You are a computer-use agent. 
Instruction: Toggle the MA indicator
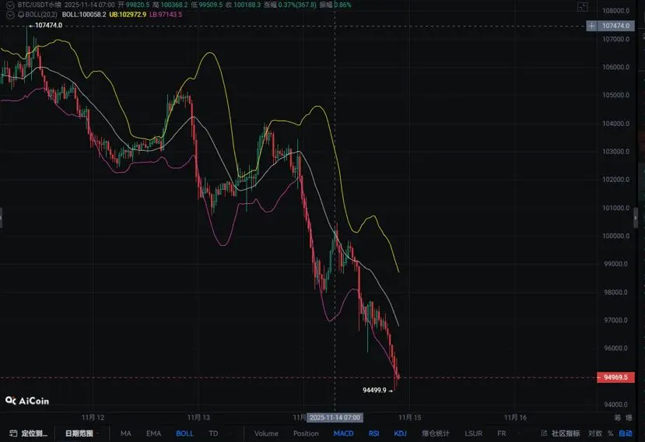click(126, 433)
